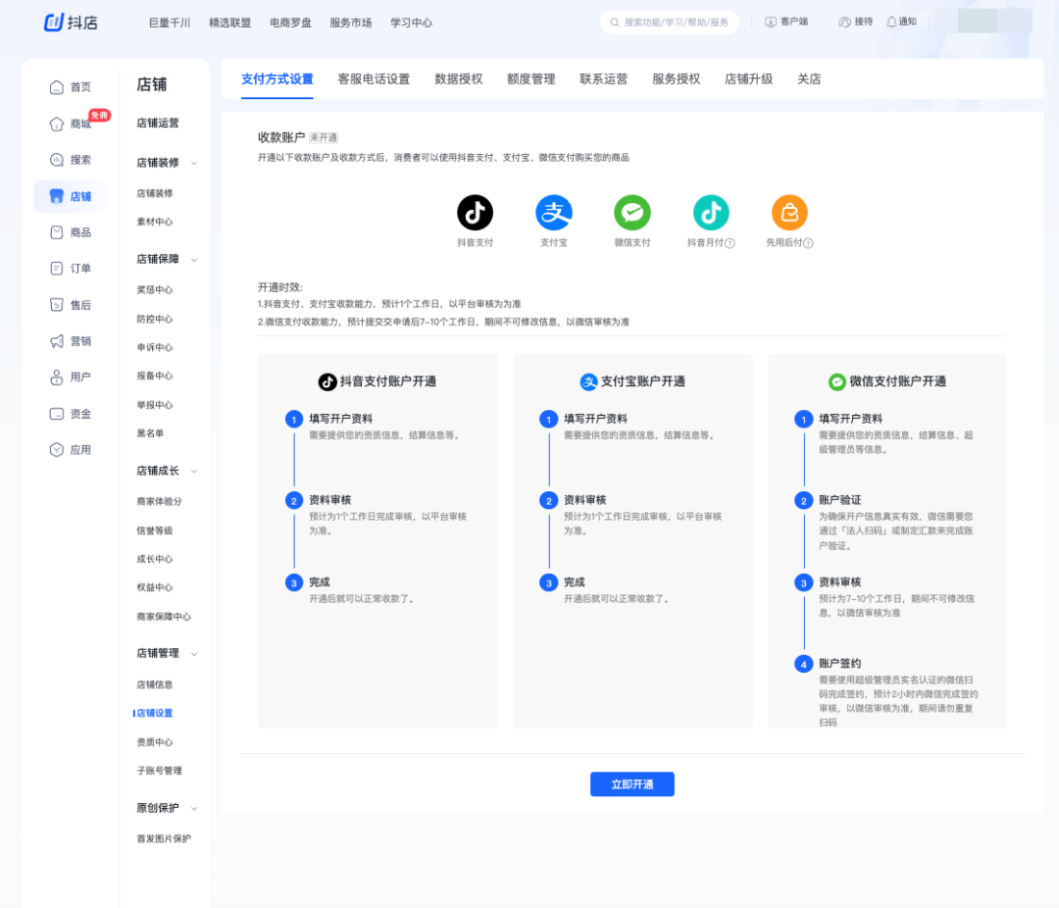Click the 营销 sidebar icon
This screenshot has height=908, width=1059.
(x=69, y=340)
